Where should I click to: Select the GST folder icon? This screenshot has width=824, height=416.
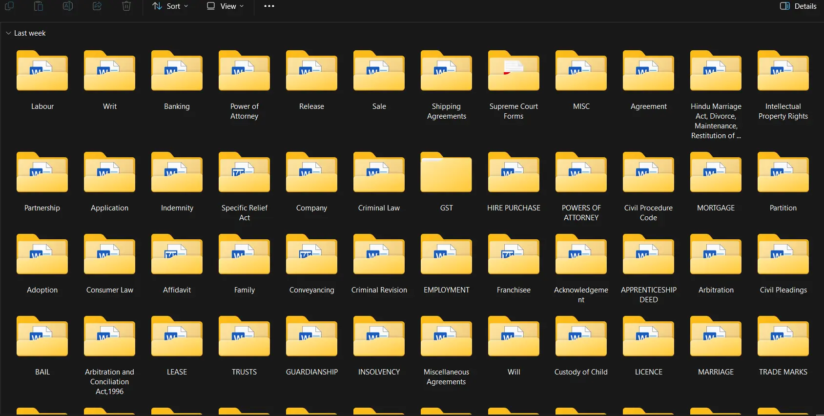coord(446,174)
